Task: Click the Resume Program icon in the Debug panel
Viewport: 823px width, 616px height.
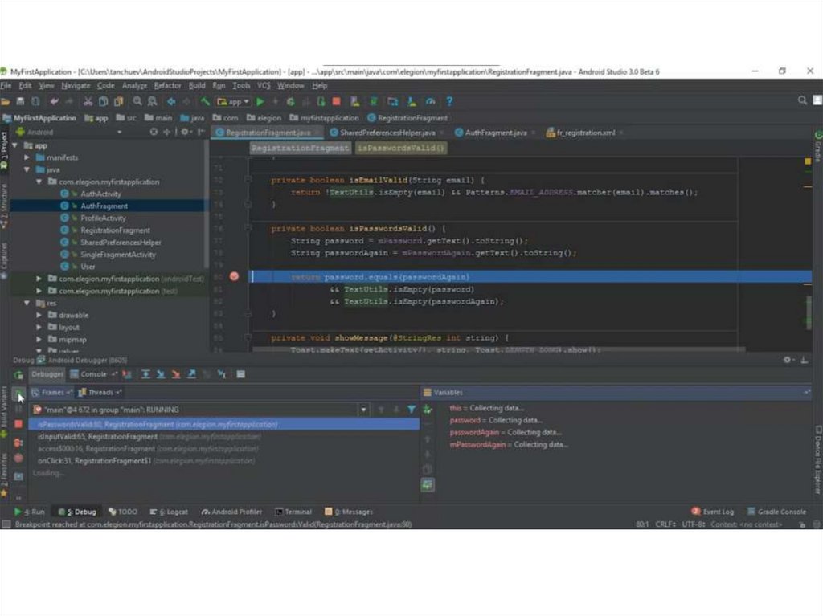Action: coord(18,394)
